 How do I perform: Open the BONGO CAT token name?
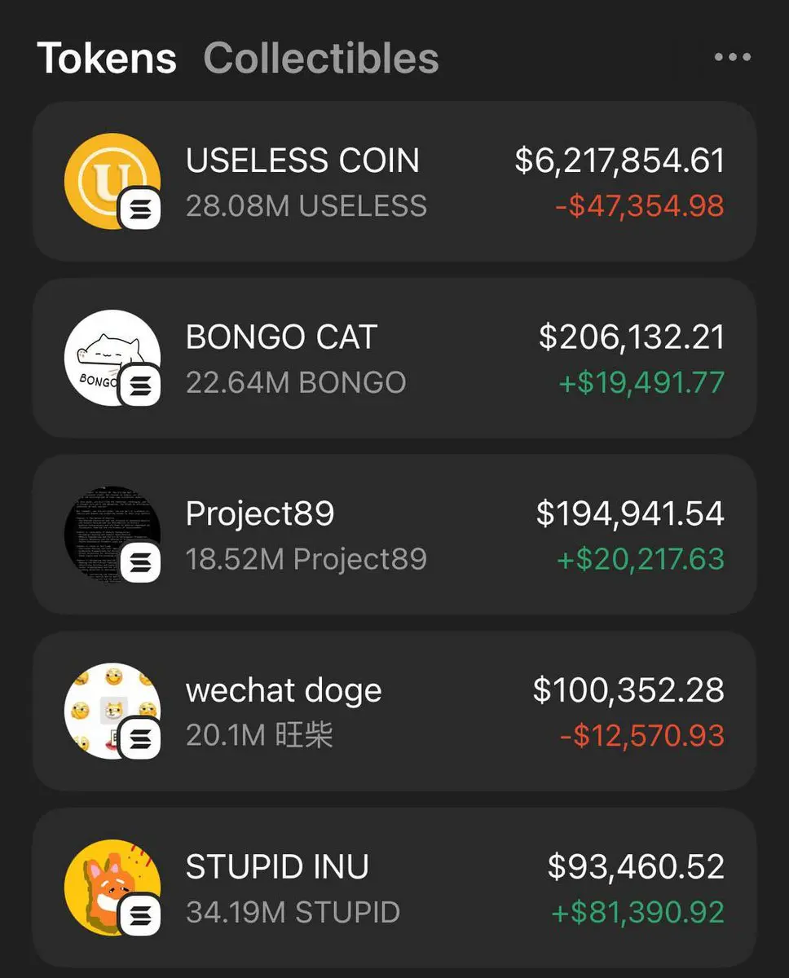(x=281, y=337)
